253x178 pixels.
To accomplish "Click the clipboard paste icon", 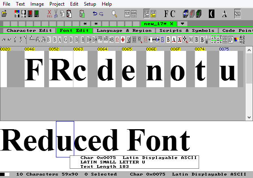I will (x=69, y=14).
